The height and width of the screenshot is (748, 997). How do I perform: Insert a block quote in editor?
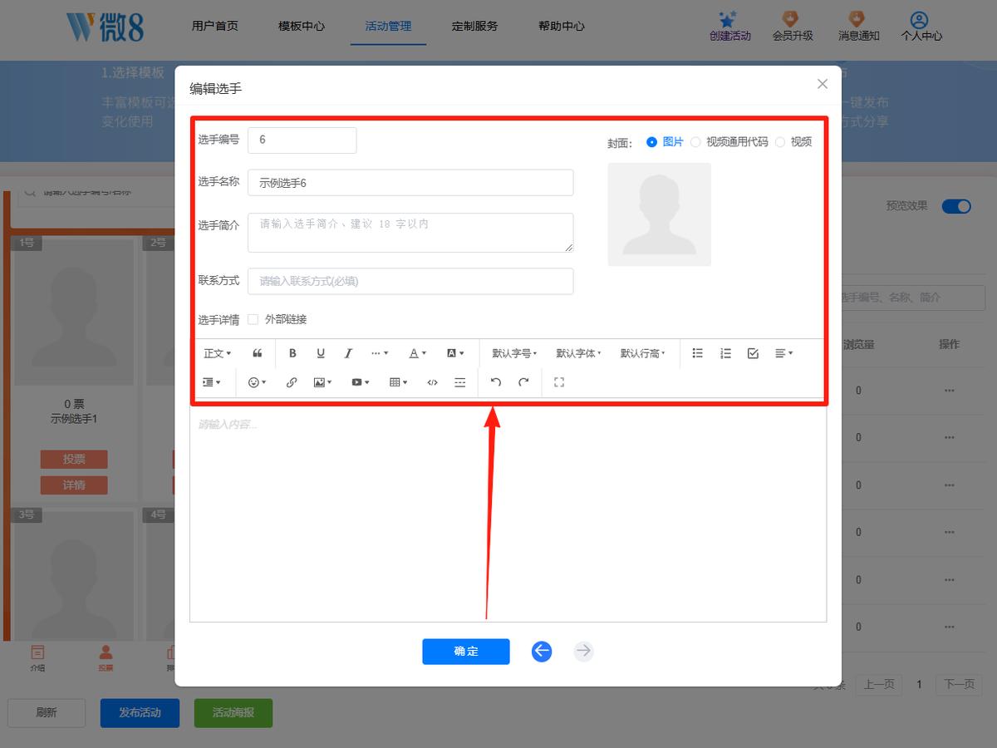[x=258, y=353]
